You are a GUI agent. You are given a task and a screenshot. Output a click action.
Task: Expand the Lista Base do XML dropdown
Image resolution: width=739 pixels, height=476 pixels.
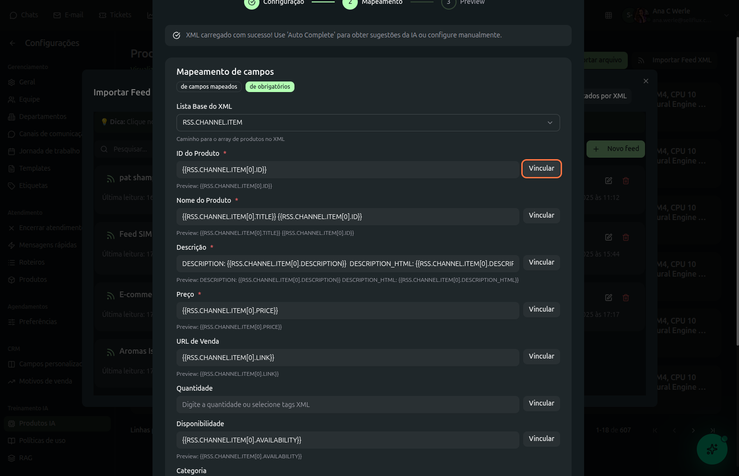click(x=368, y=123)
